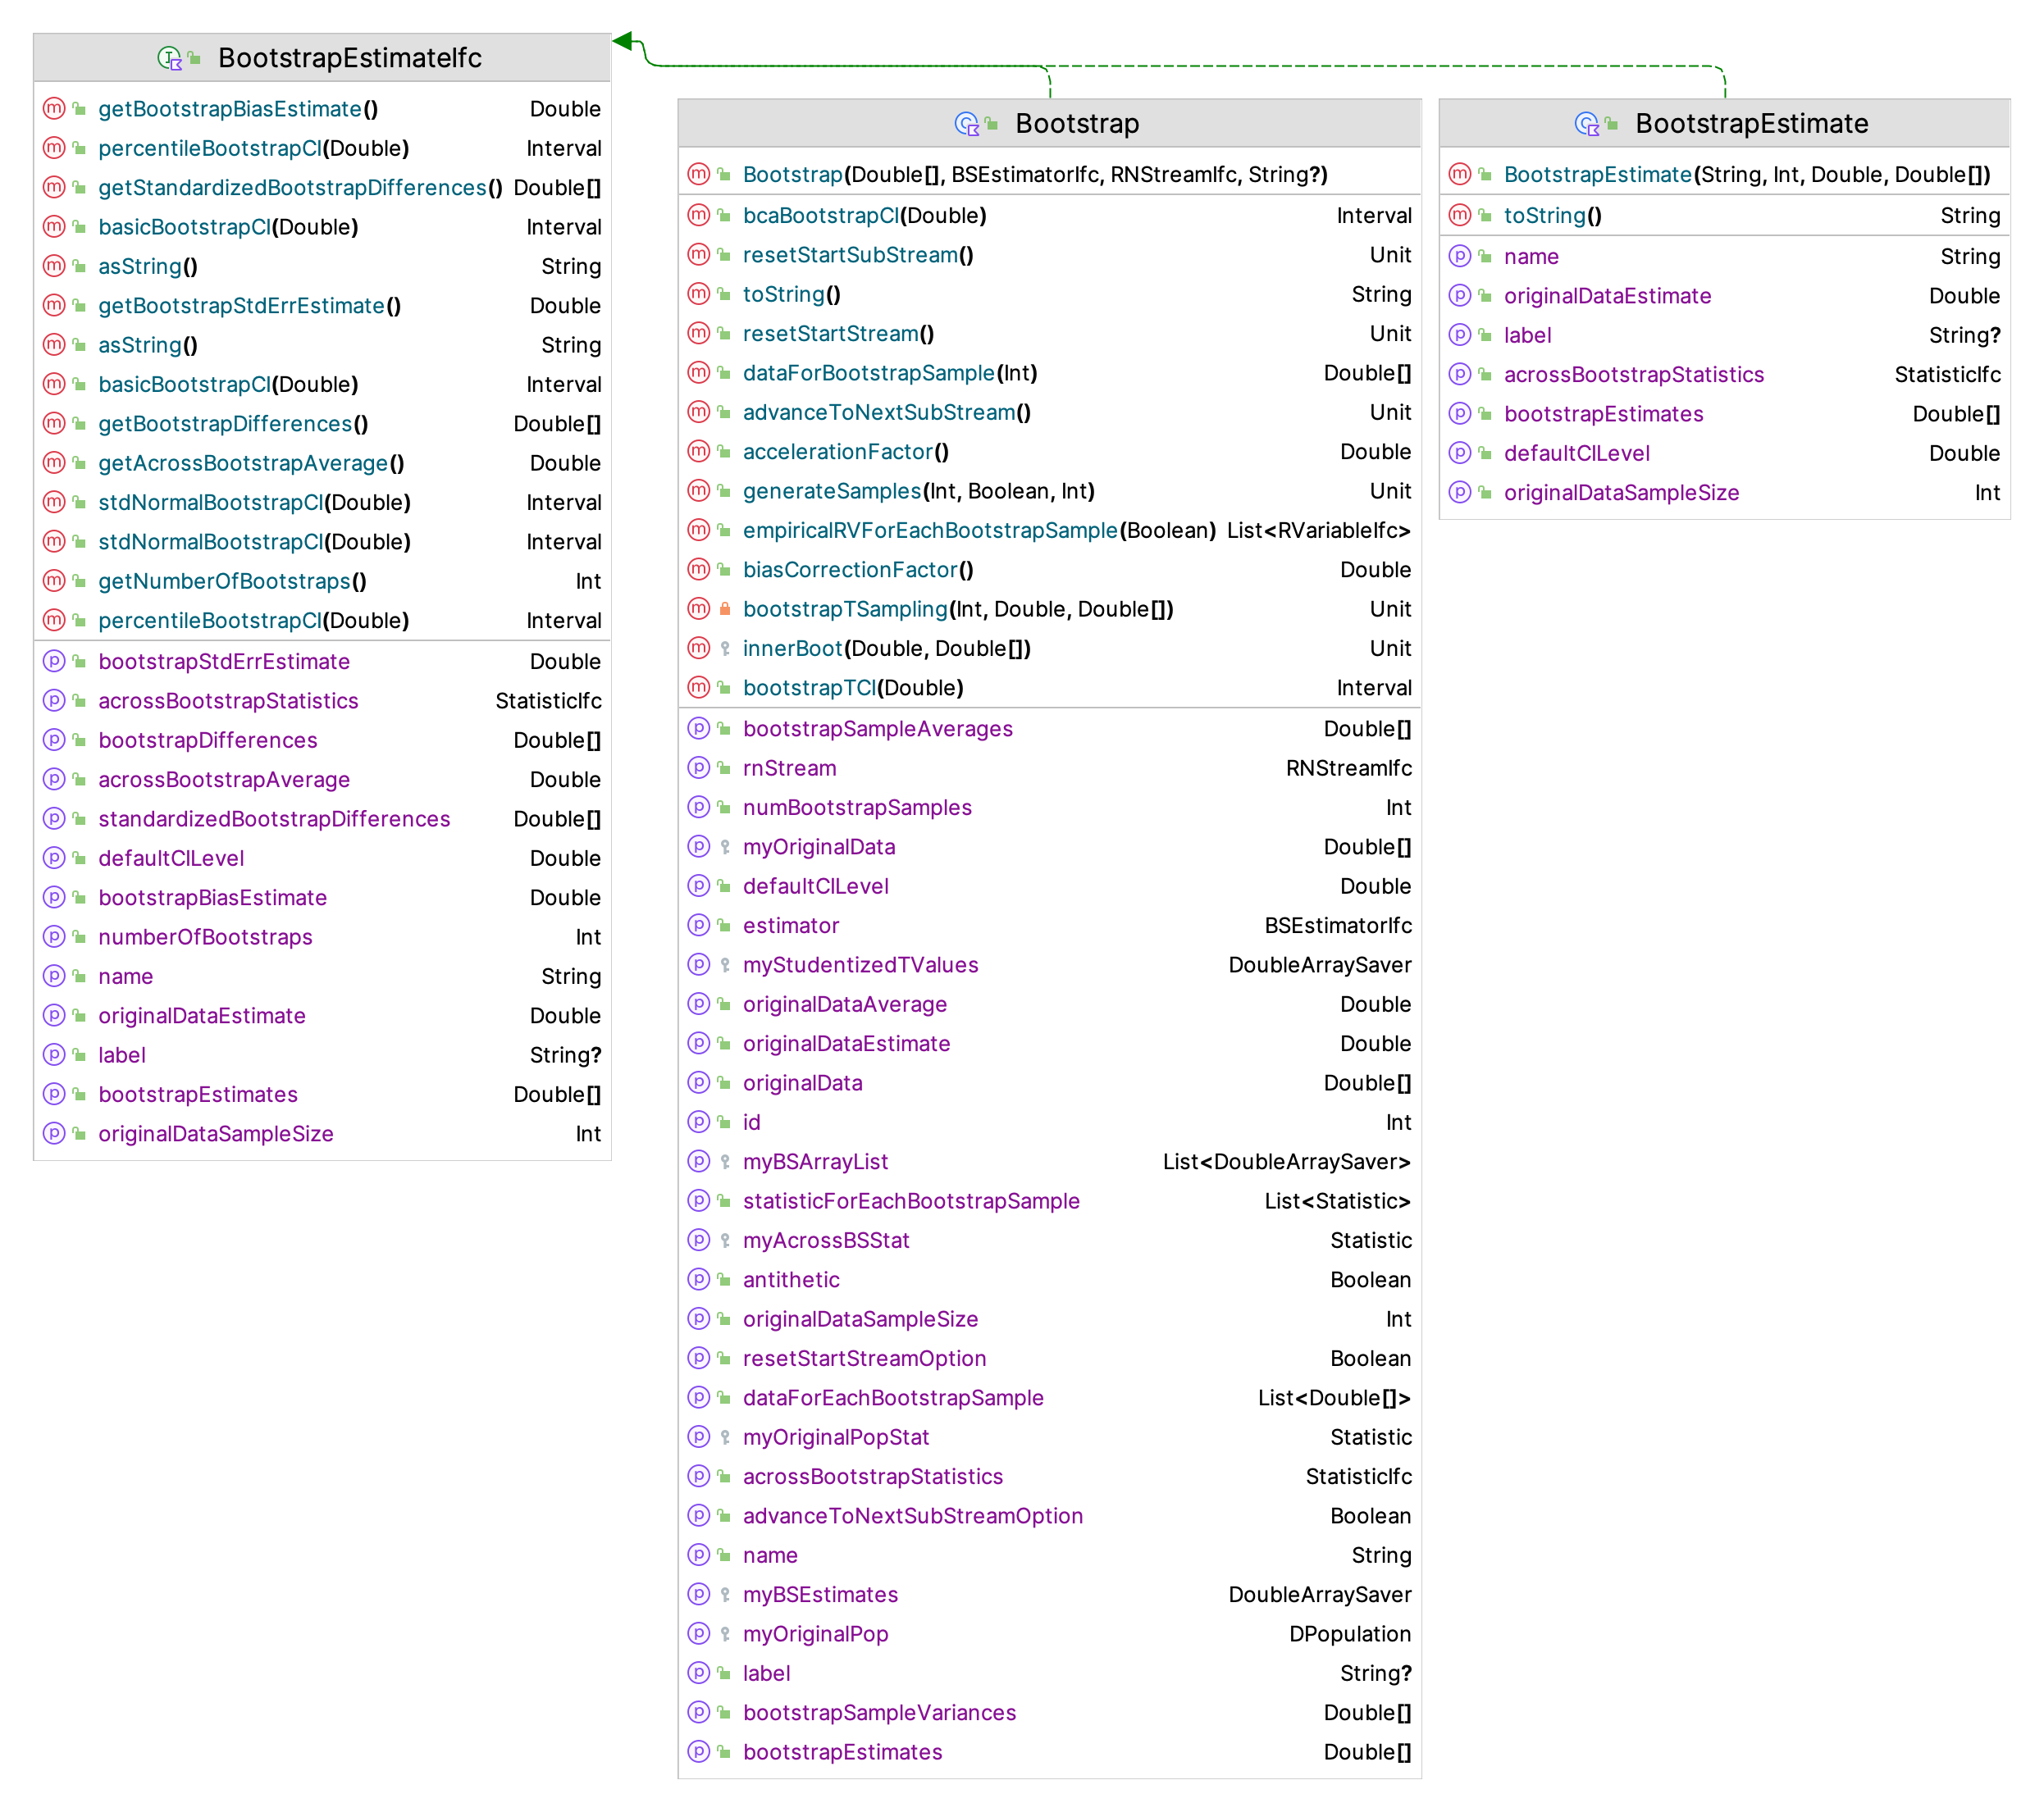Select empiricalRVForEachBootstrapSample(Boolean) method

pos(979,530)
